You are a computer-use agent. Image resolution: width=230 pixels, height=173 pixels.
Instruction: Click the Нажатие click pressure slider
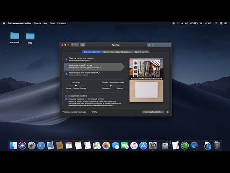pos(76,86)
